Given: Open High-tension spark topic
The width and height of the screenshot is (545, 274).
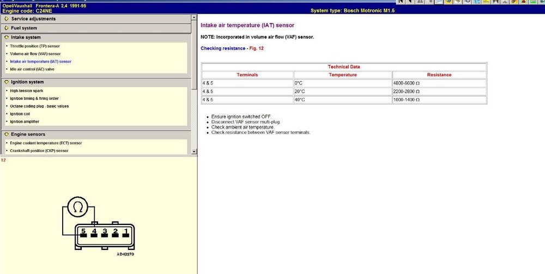Looking at the screenshot, I should click(26, 90).
